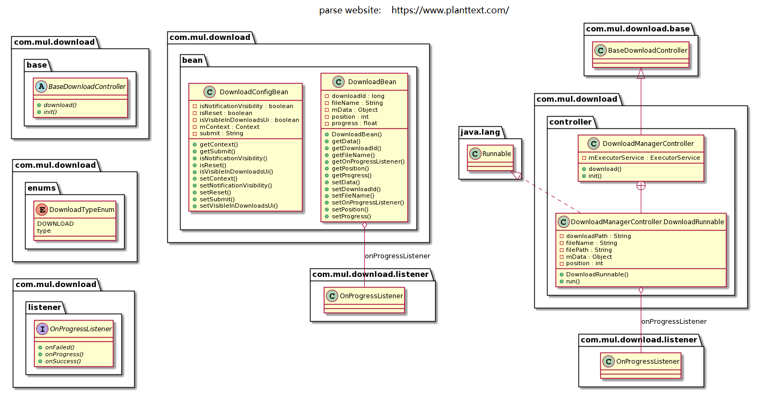
Task: Click onProgressListener label under DownloadBean
Action: pos(397,256)
